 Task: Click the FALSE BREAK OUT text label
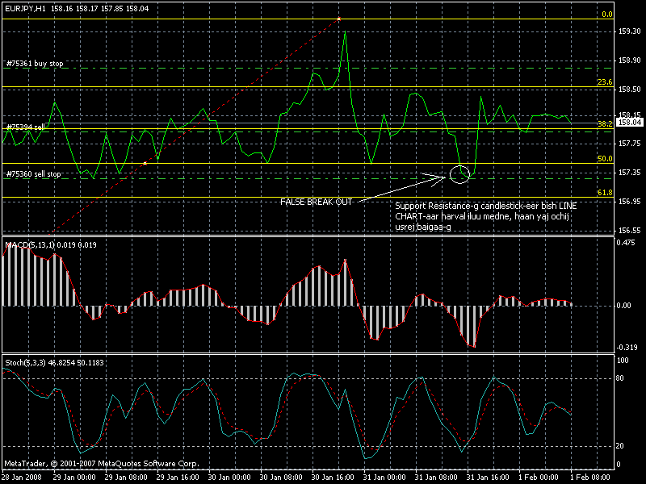point(316,202)
